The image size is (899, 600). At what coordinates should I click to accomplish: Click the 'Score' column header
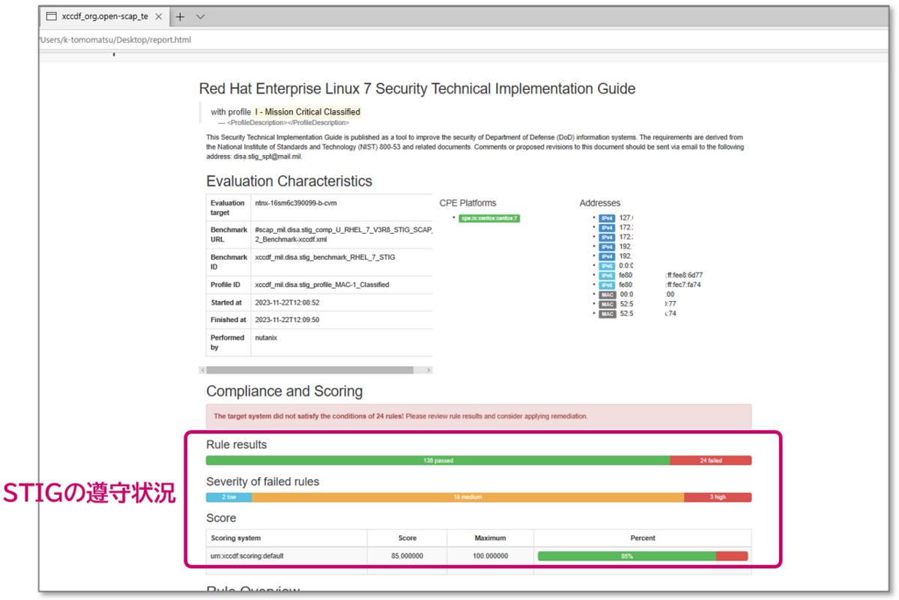(x=408, y=538)
